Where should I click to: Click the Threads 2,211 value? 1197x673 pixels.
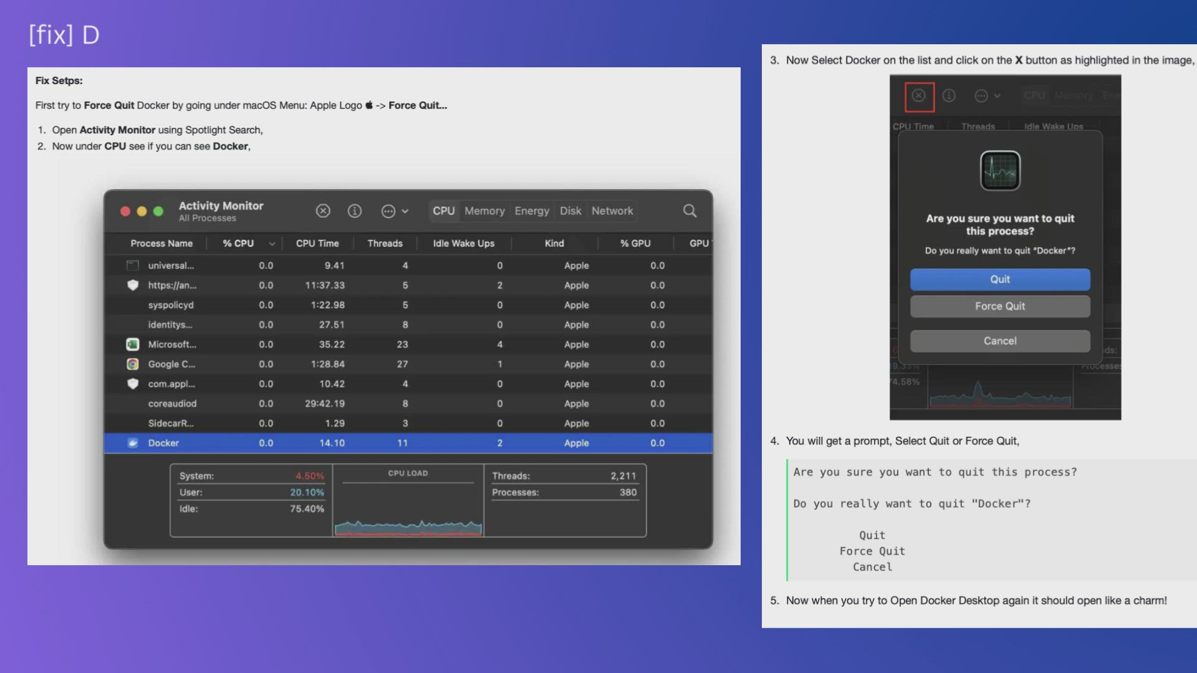tap(623, 476)
